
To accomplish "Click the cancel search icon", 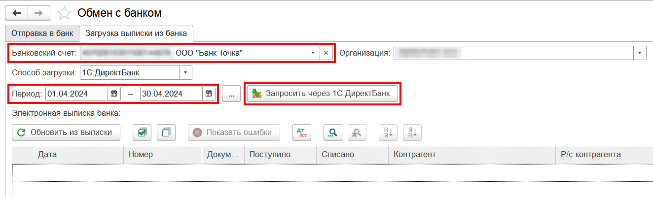I will pyautogui.click(x=357, y=132).
